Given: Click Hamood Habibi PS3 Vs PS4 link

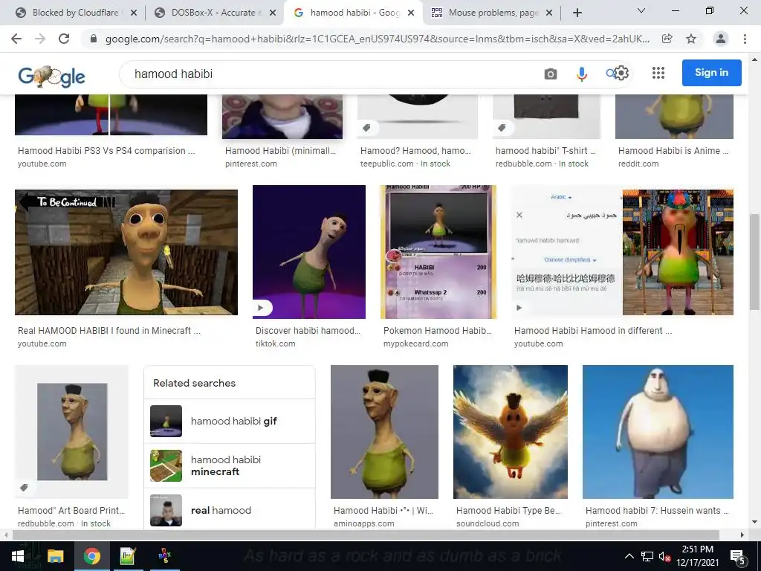Looking at the screenshot, I should point(106,150).
